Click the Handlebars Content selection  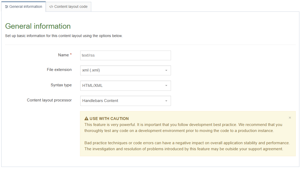click(x=100, y=101)
